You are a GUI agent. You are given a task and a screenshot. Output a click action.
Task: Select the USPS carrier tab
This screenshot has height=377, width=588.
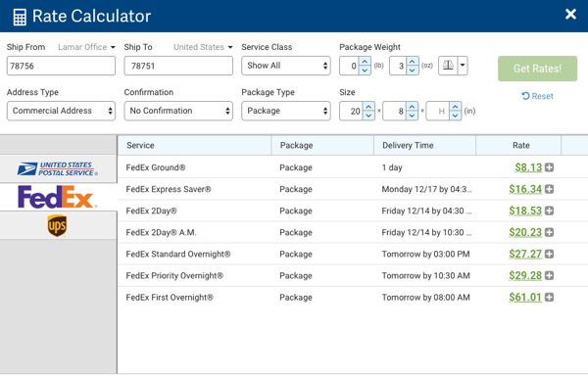[x=58, y=169]
